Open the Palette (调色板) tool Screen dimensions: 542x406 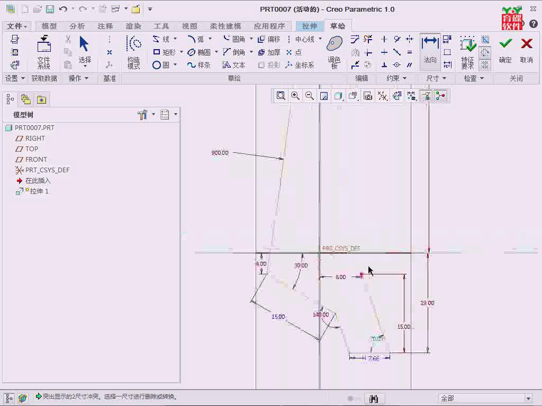tap(335, 52)
